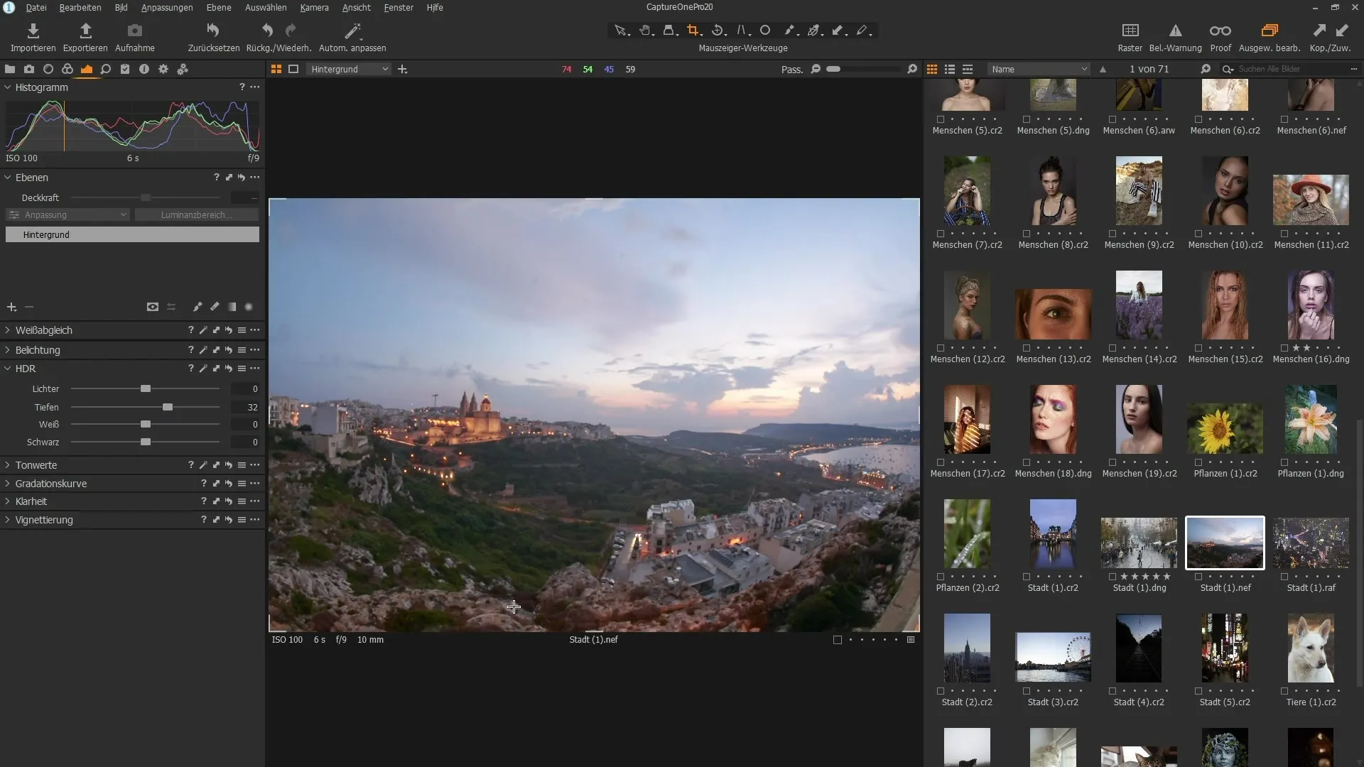
Task: Expand the Belichtung panel
Action: (8, 350)
